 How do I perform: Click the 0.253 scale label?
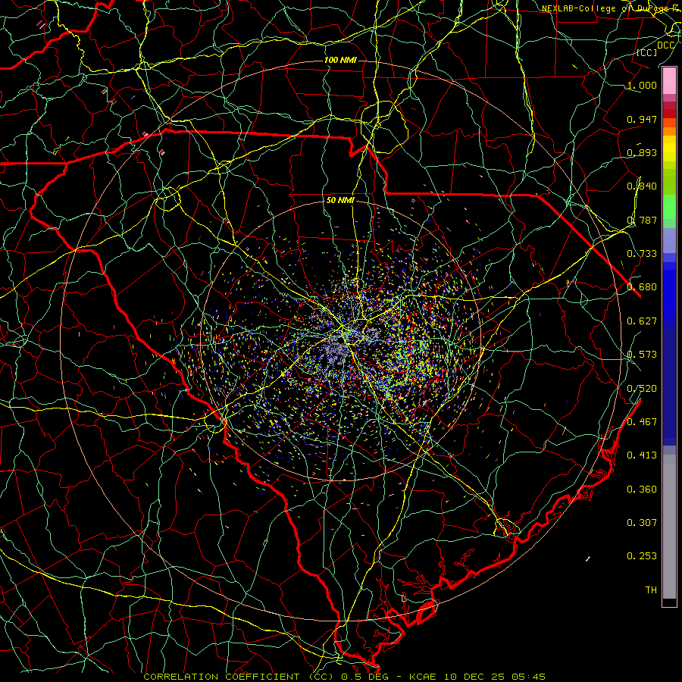click(x=642, y=555)
